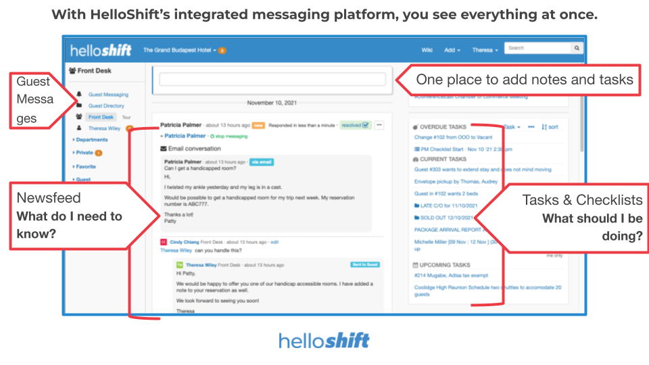Click folder icon beside Guest Directory
649x365 pixels.
coord(79,105)
